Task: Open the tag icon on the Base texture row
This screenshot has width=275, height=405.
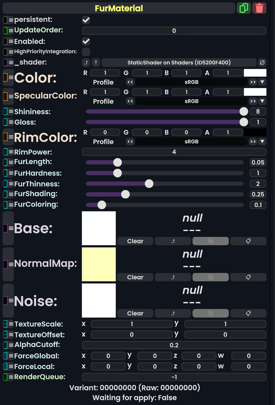Action: coord(248,241)
